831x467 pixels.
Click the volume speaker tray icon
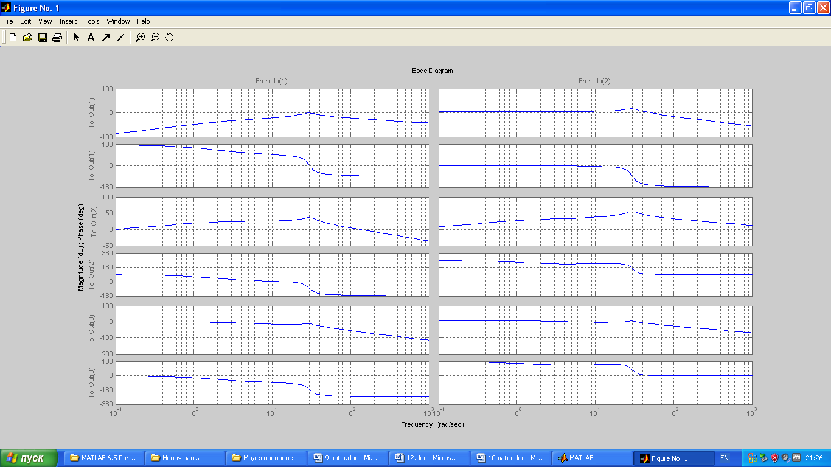[785, 458]
